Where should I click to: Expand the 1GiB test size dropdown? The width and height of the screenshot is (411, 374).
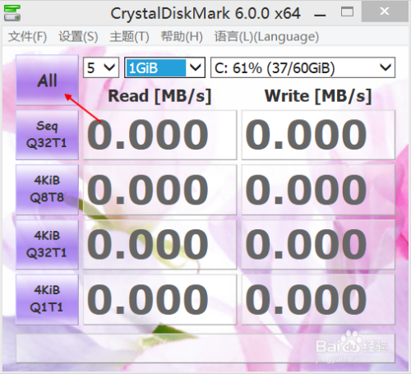tap(164, 67)
